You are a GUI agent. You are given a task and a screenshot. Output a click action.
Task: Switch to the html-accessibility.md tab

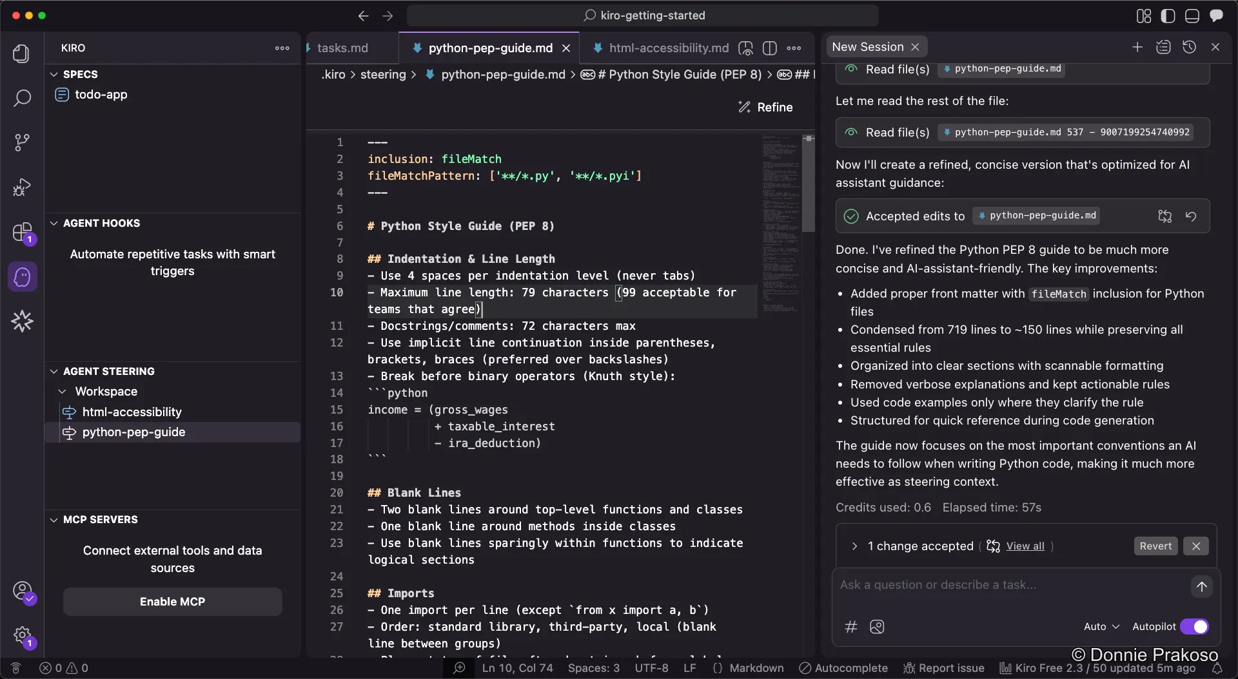pos(668,48)
